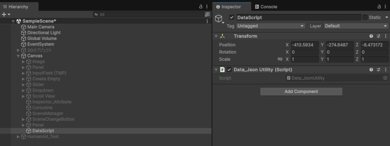The height and width of the screenshot is (146, 390).
Task: Toggle the DataScript active checkbox
Action: tap(232, 18)
